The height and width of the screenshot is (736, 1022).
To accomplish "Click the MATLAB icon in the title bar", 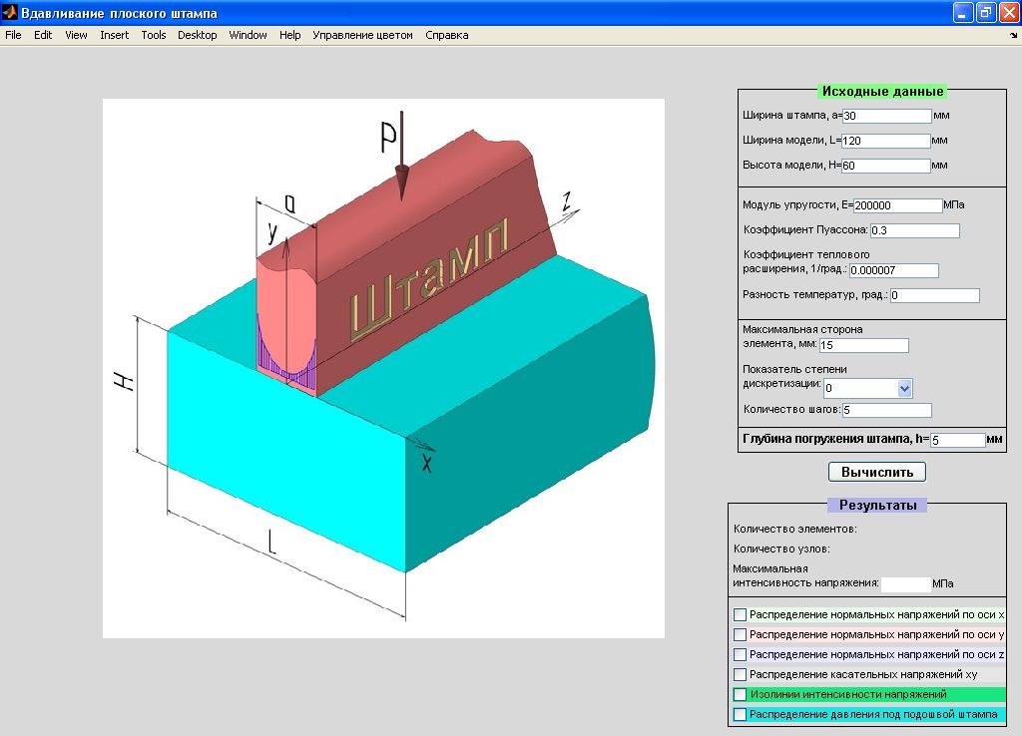I will coord(11,13).
